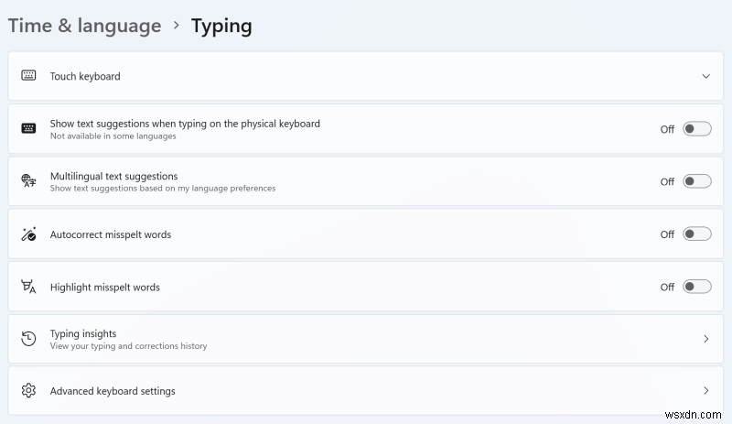732x424 pixels.
Task: Open Typing insights via right chevron
Action: pyautogui.click(x=705, y=339)
